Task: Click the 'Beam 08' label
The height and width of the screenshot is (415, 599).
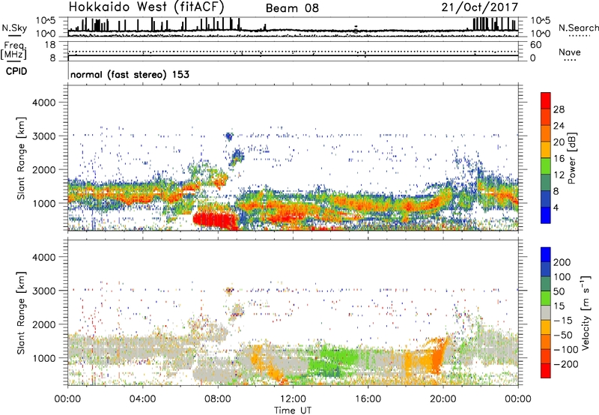Action: (x=292, y=8)
